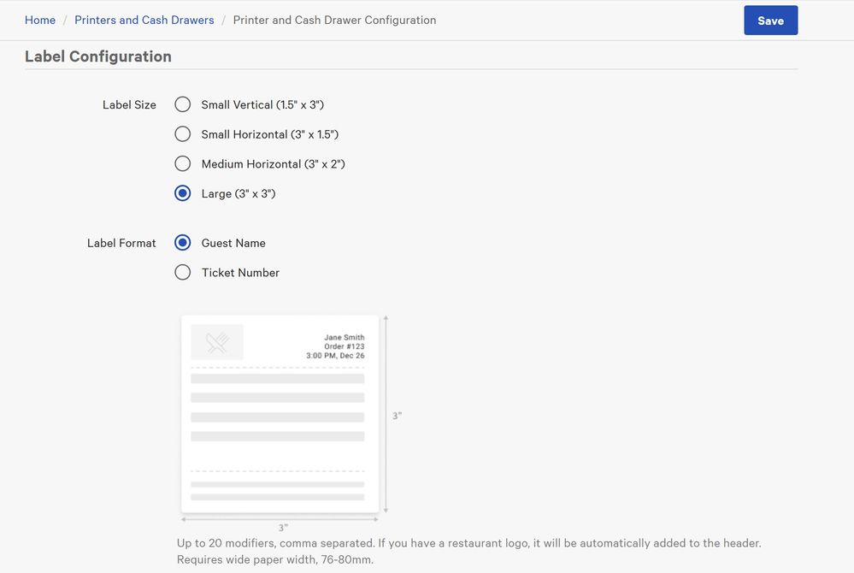854x573 pixels.
Task: Click the Order #123 text in preview
Action: pyautogui.click(x=344, y=346)
